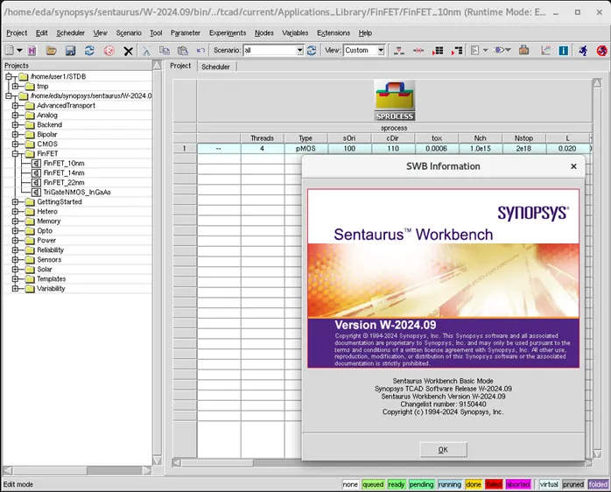The image size is (611, 492).
Task: Click the Projects panel horizontal scrollbar
Action: tap(77, 471)
